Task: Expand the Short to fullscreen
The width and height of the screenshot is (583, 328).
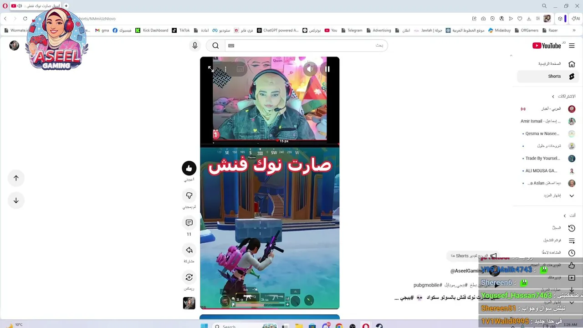Action: pyautogui.click(x=211, y=69)
